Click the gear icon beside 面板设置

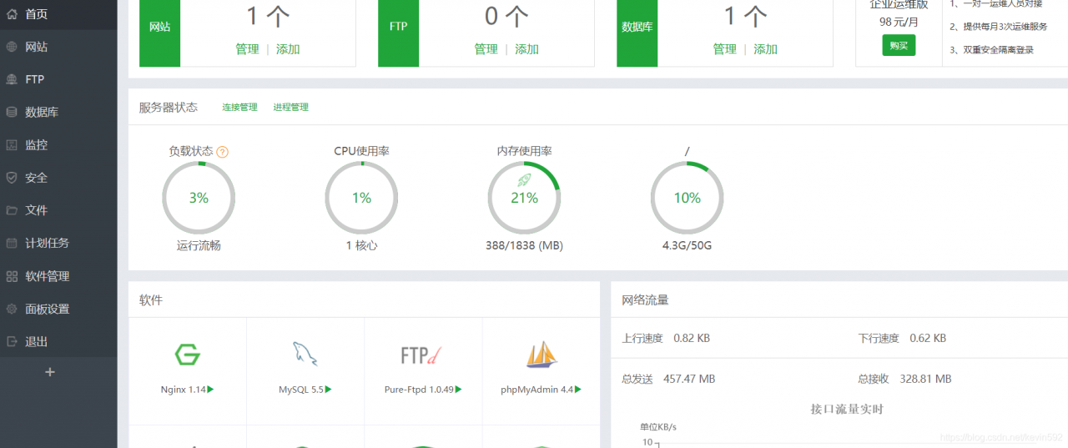tap(12, 309)
